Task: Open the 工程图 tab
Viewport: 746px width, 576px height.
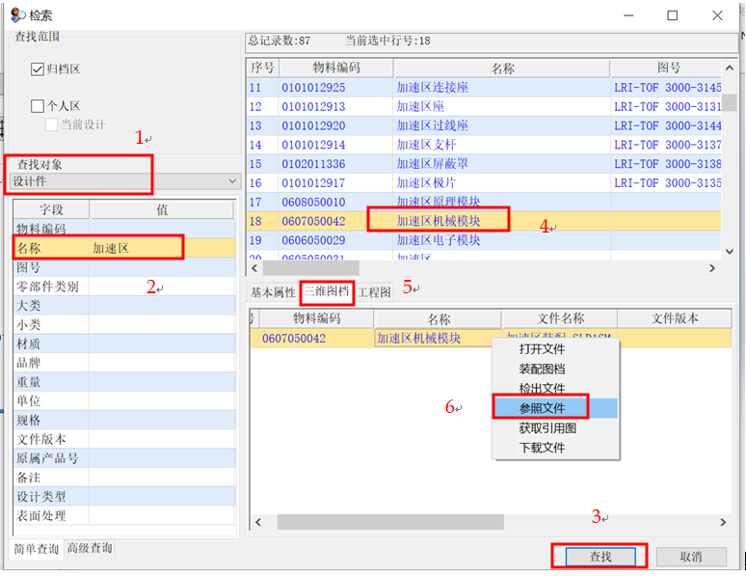Action: click(x=374, y=292)
